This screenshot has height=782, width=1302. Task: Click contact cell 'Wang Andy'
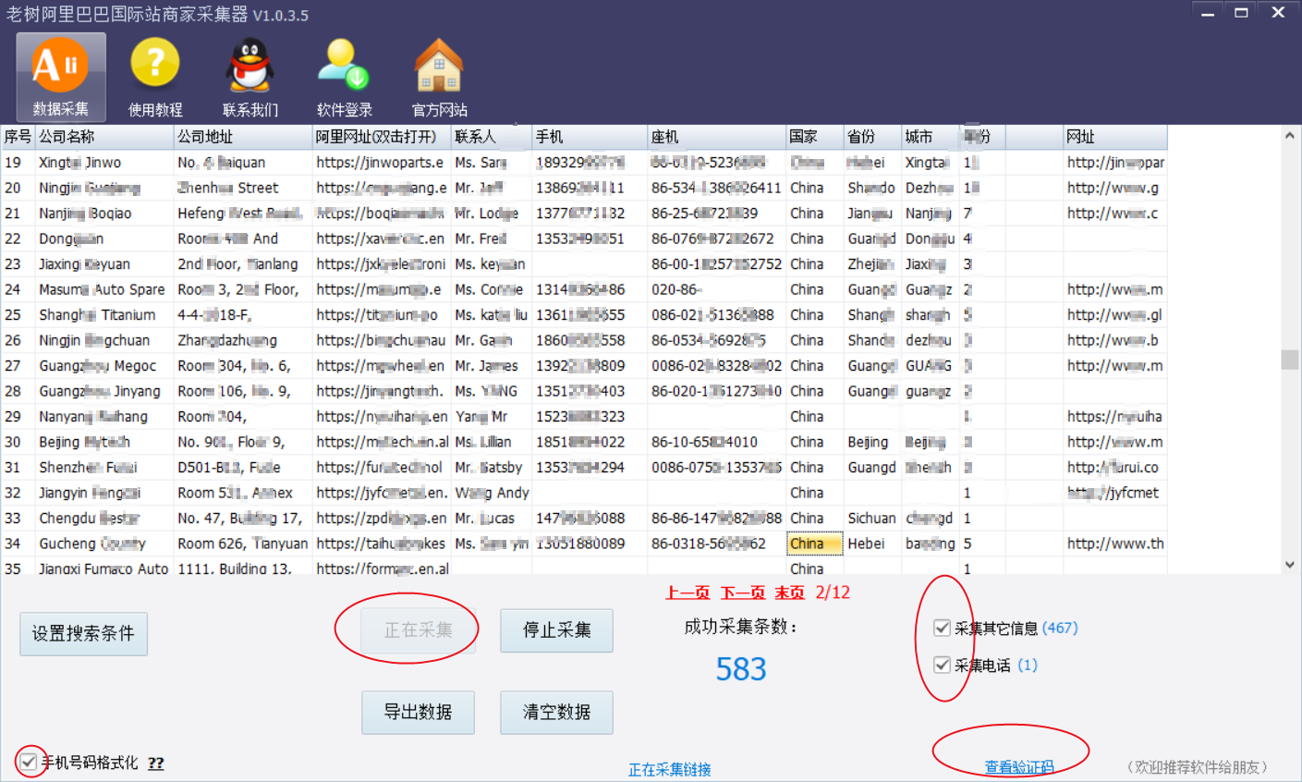(492, 493)
